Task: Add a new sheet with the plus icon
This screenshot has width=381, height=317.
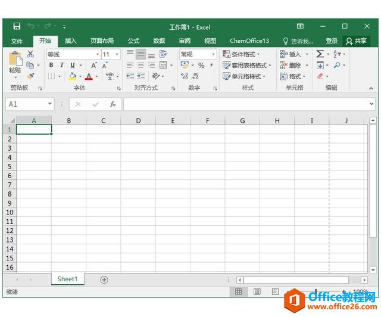Action: pos(104,280)
